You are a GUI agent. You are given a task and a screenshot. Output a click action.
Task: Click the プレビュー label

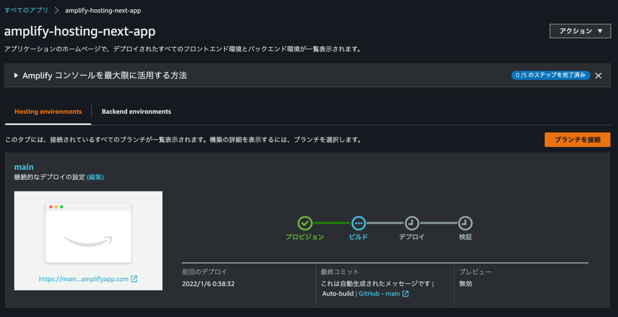(x=475, y=272)
